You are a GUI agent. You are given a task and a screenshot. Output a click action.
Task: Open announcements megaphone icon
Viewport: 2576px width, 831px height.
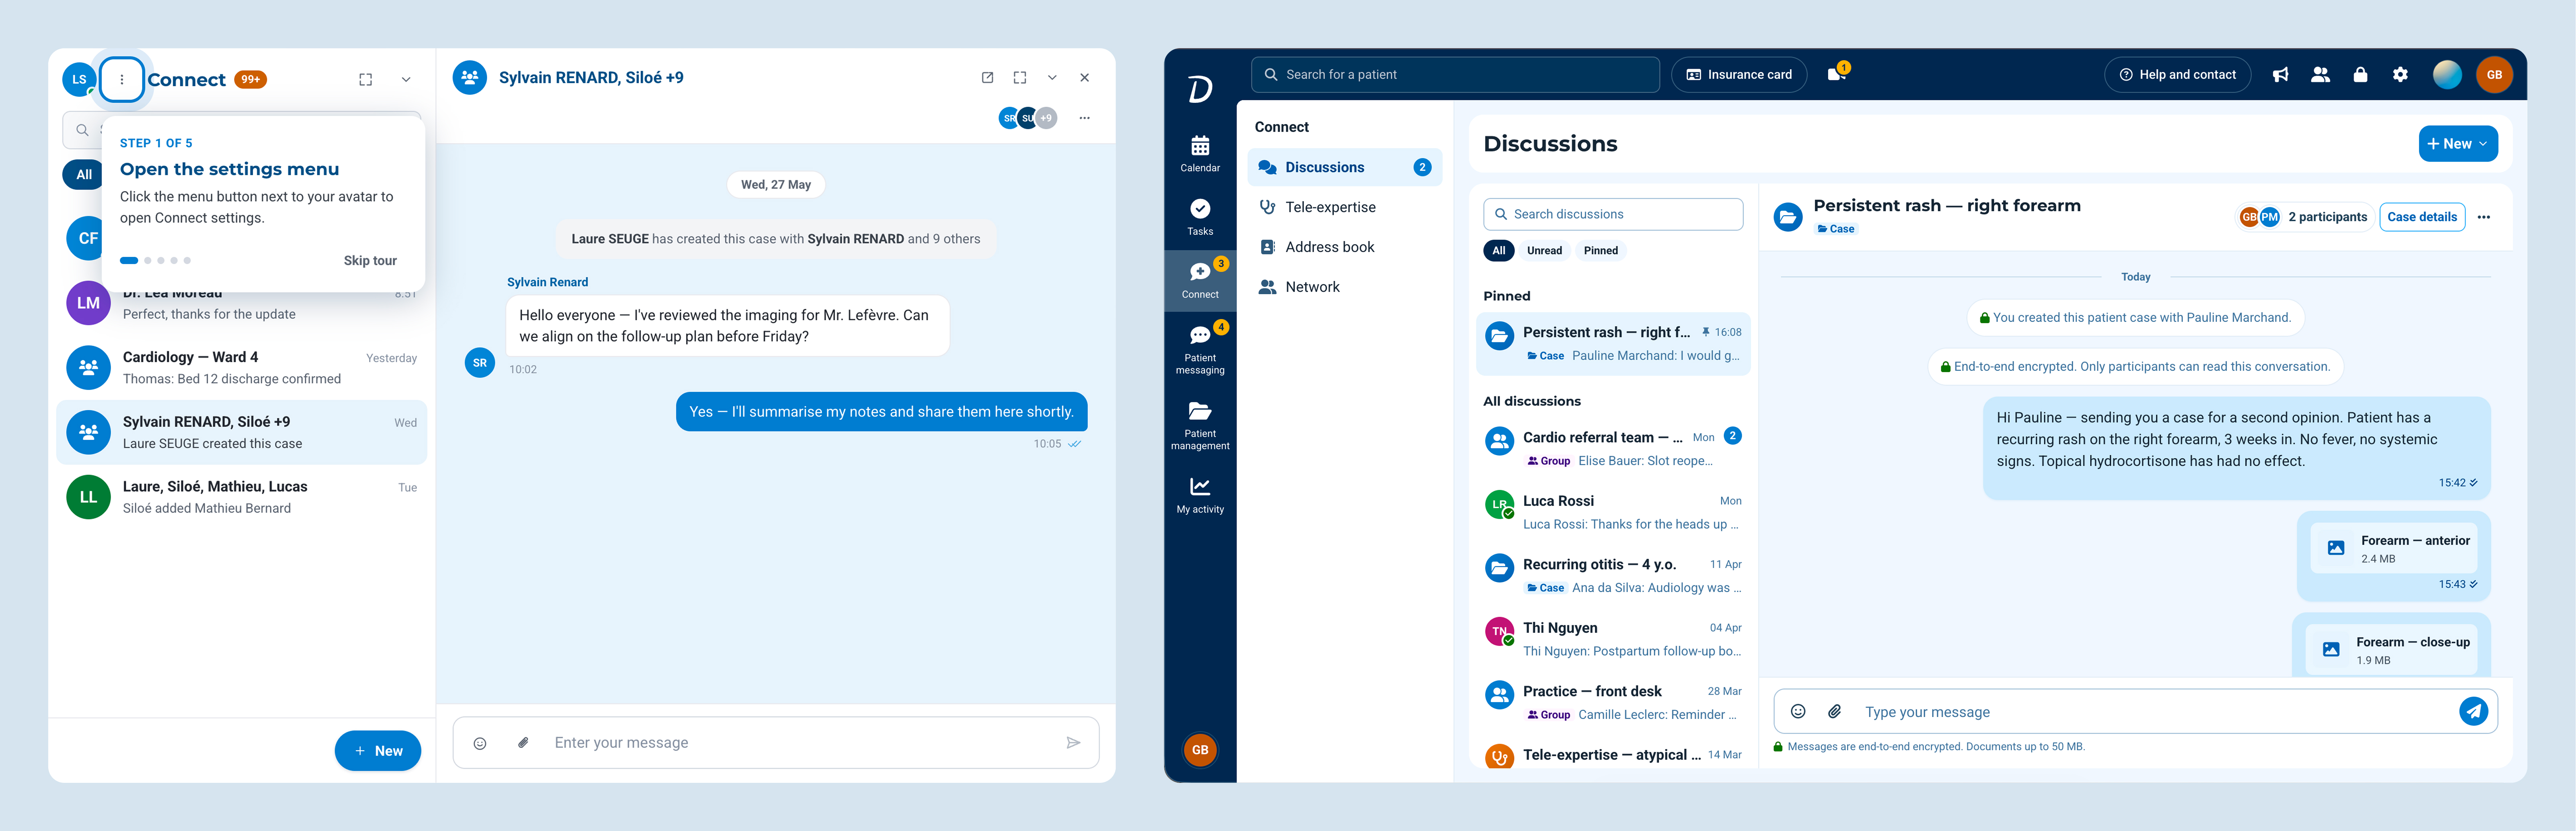[x=2280, y=75]
